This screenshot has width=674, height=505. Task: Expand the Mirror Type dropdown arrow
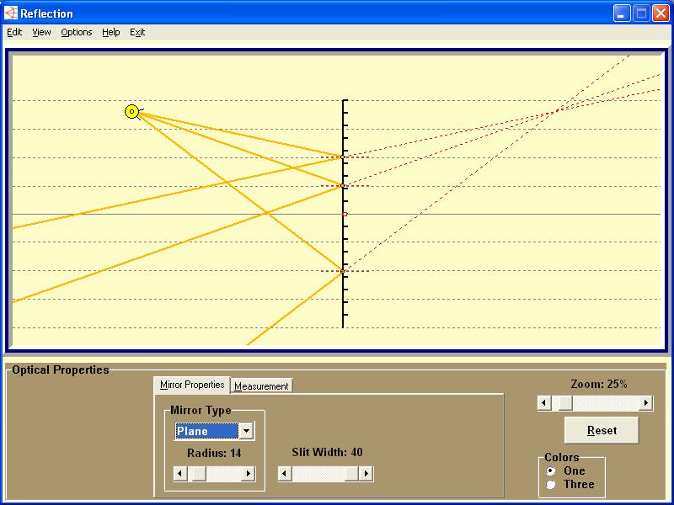[x=246, y=431]
